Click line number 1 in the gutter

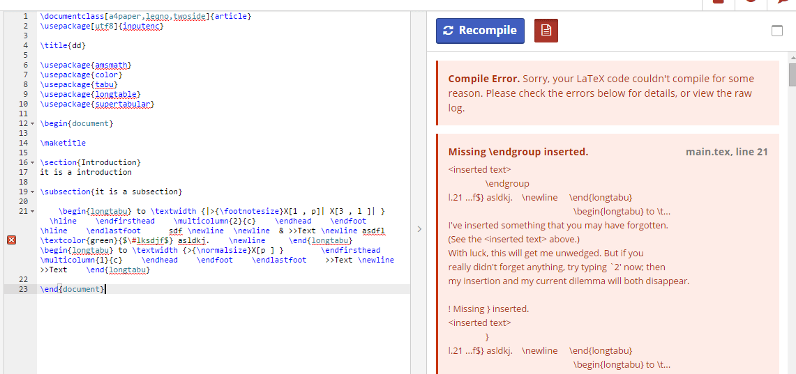[26, 16]
